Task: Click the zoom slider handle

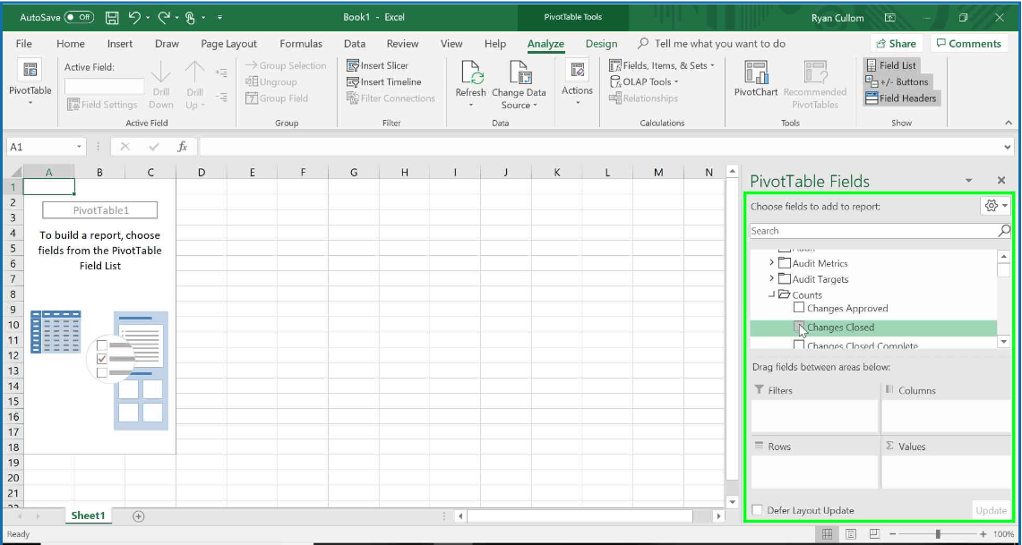Action: (938, 534)
